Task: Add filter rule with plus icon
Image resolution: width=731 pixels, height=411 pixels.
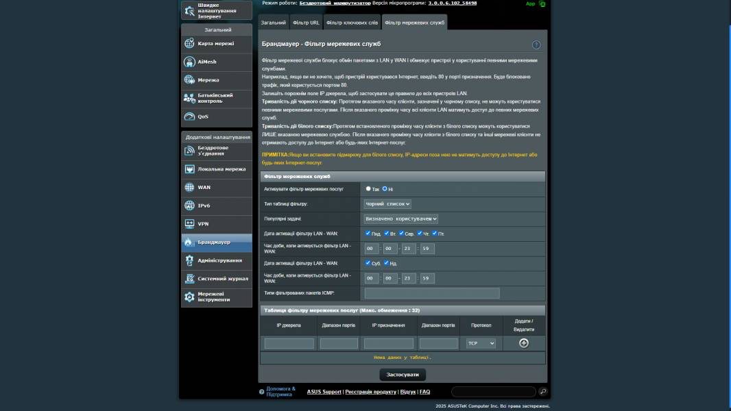Action: click(x=523, y=343)
